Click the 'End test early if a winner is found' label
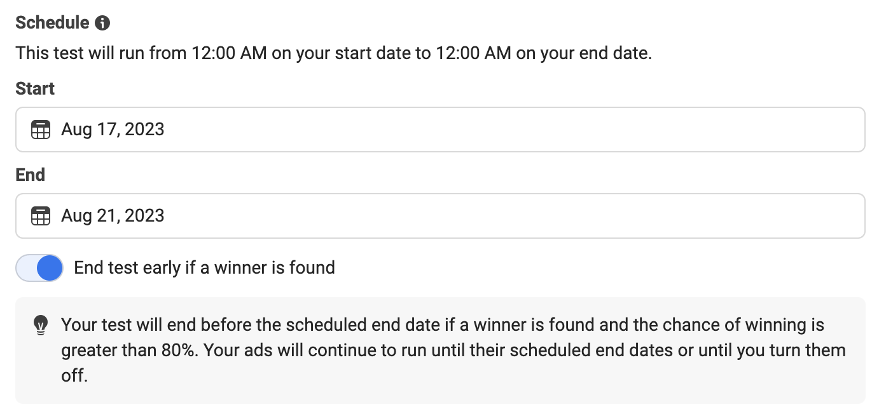Viewport: 879px width, 414px height. (x=205, y=268)
